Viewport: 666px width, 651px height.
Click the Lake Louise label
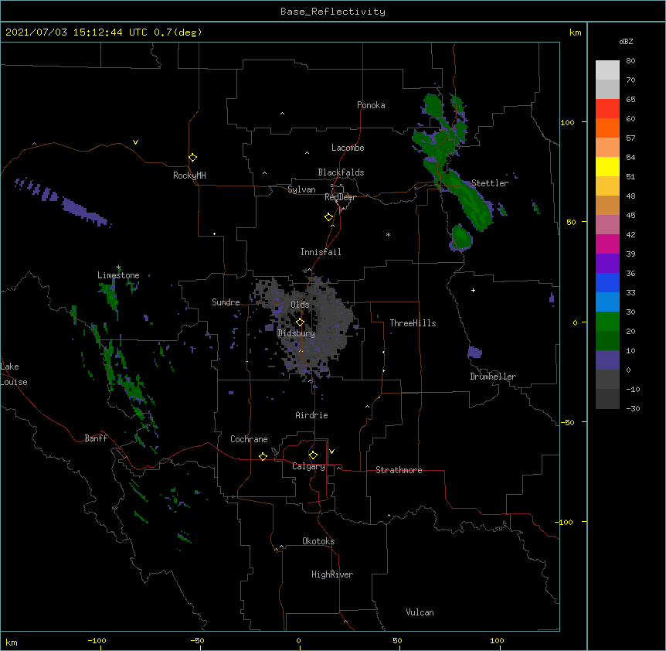(x=13, y=374)
